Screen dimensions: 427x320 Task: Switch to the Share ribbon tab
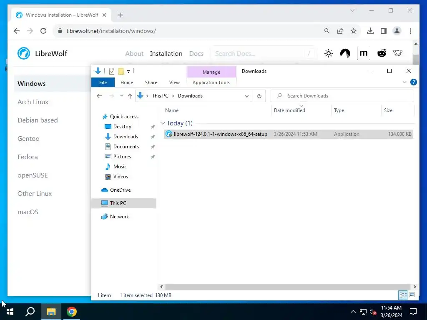pos(151,82)
